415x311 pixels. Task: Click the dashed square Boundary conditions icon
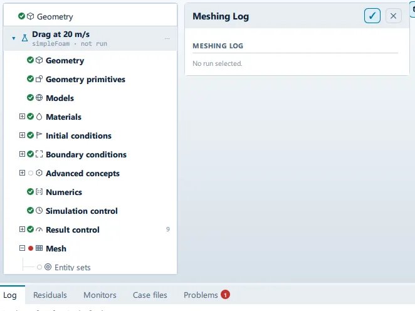(39, 154)
